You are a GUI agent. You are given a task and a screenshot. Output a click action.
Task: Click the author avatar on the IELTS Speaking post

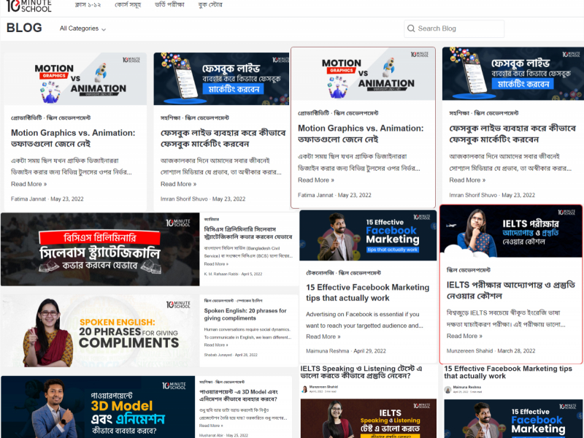tap(304, 388)
